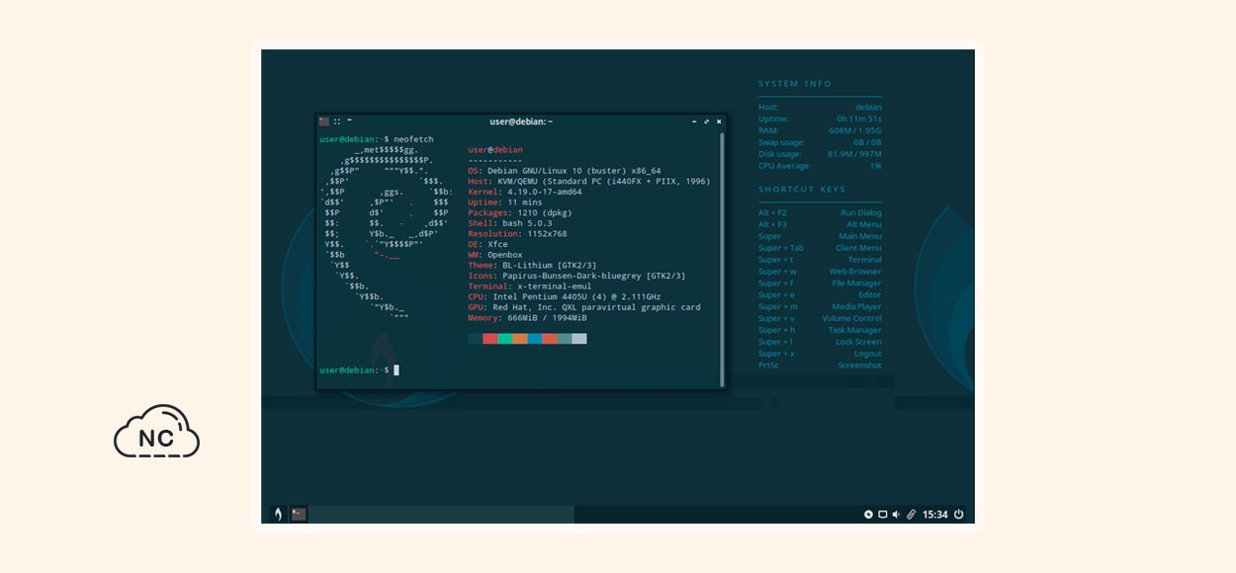Viewport: 1236px width, 573px height.
Task: Click the dotted button in the terminal title bar
Action: point(337,121)
